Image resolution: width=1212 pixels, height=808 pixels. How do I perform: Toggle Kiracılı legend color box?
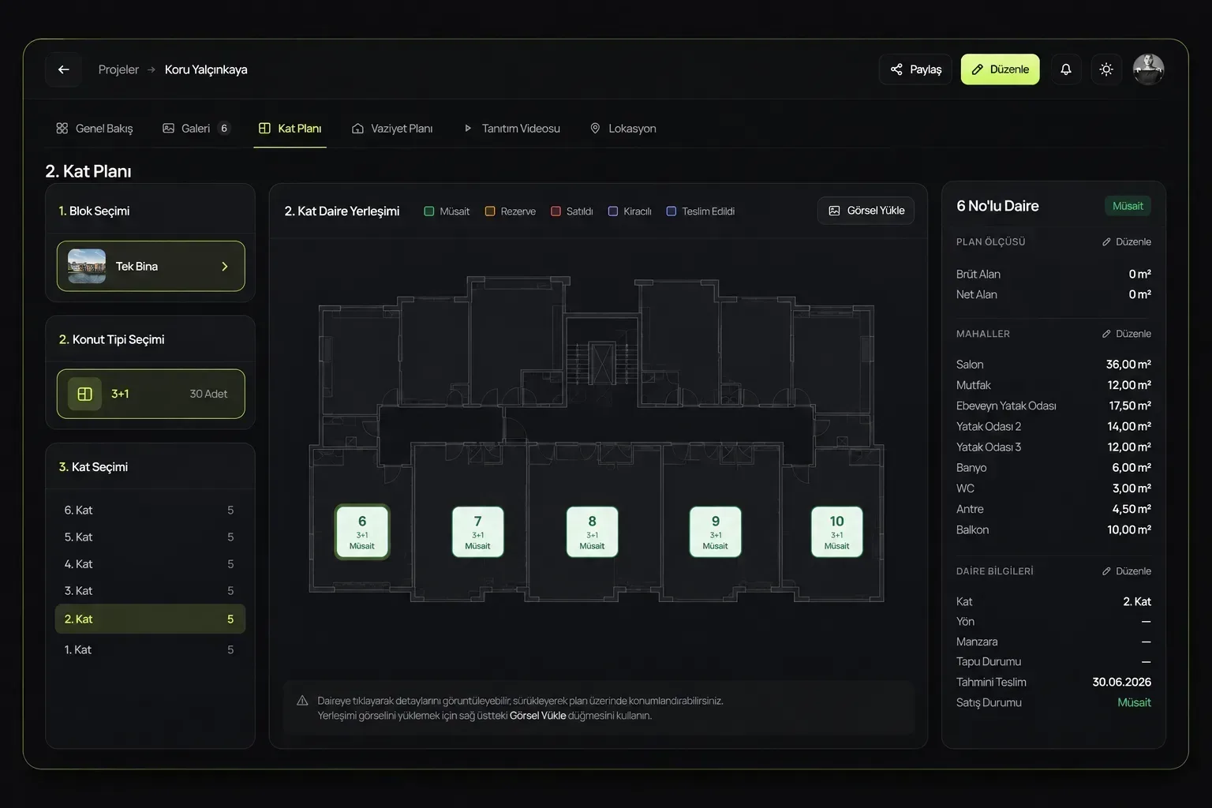point(613,211)
